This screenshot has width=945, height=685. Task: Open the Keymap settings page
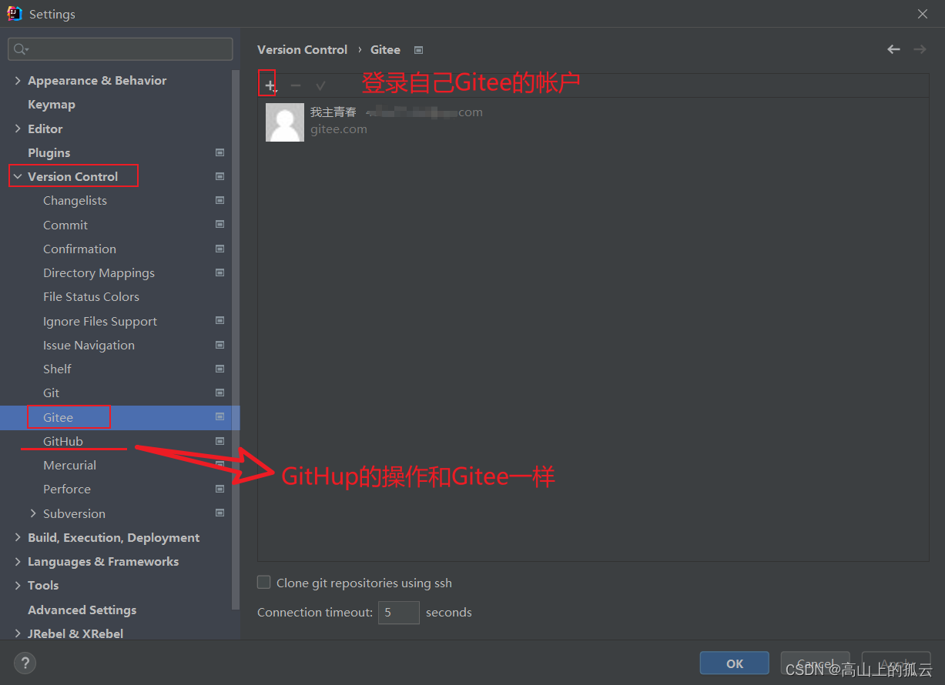click(x=52, y=105)
